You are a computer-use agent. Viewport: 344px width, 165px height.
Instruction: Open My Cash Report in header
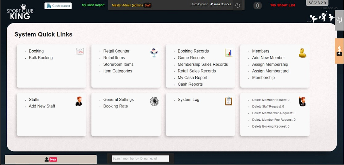pos(93,5)
